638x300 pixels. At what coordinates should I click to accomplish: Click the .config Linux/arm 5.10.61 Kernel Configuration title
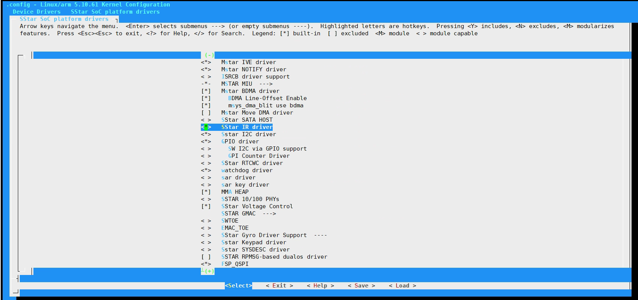pyautogui.click(x=88, y=5)
